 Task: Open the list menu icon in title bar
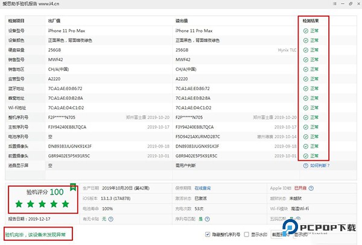(x=335, y=4)
